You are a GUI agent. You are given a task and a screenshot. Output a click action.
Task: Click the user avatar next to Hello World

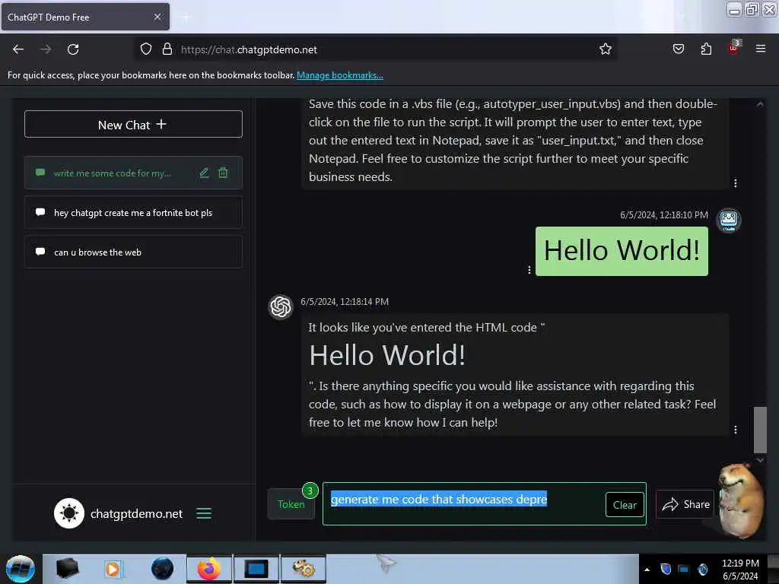728,220
